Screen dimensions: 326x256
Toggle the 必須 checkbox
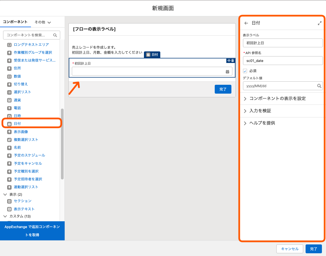pos(245,71)
